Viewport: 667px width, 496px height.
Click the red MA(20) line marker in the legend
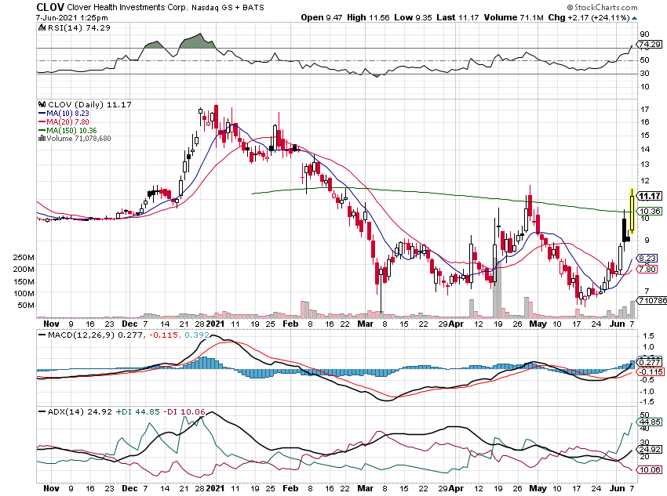pos(42,122)
